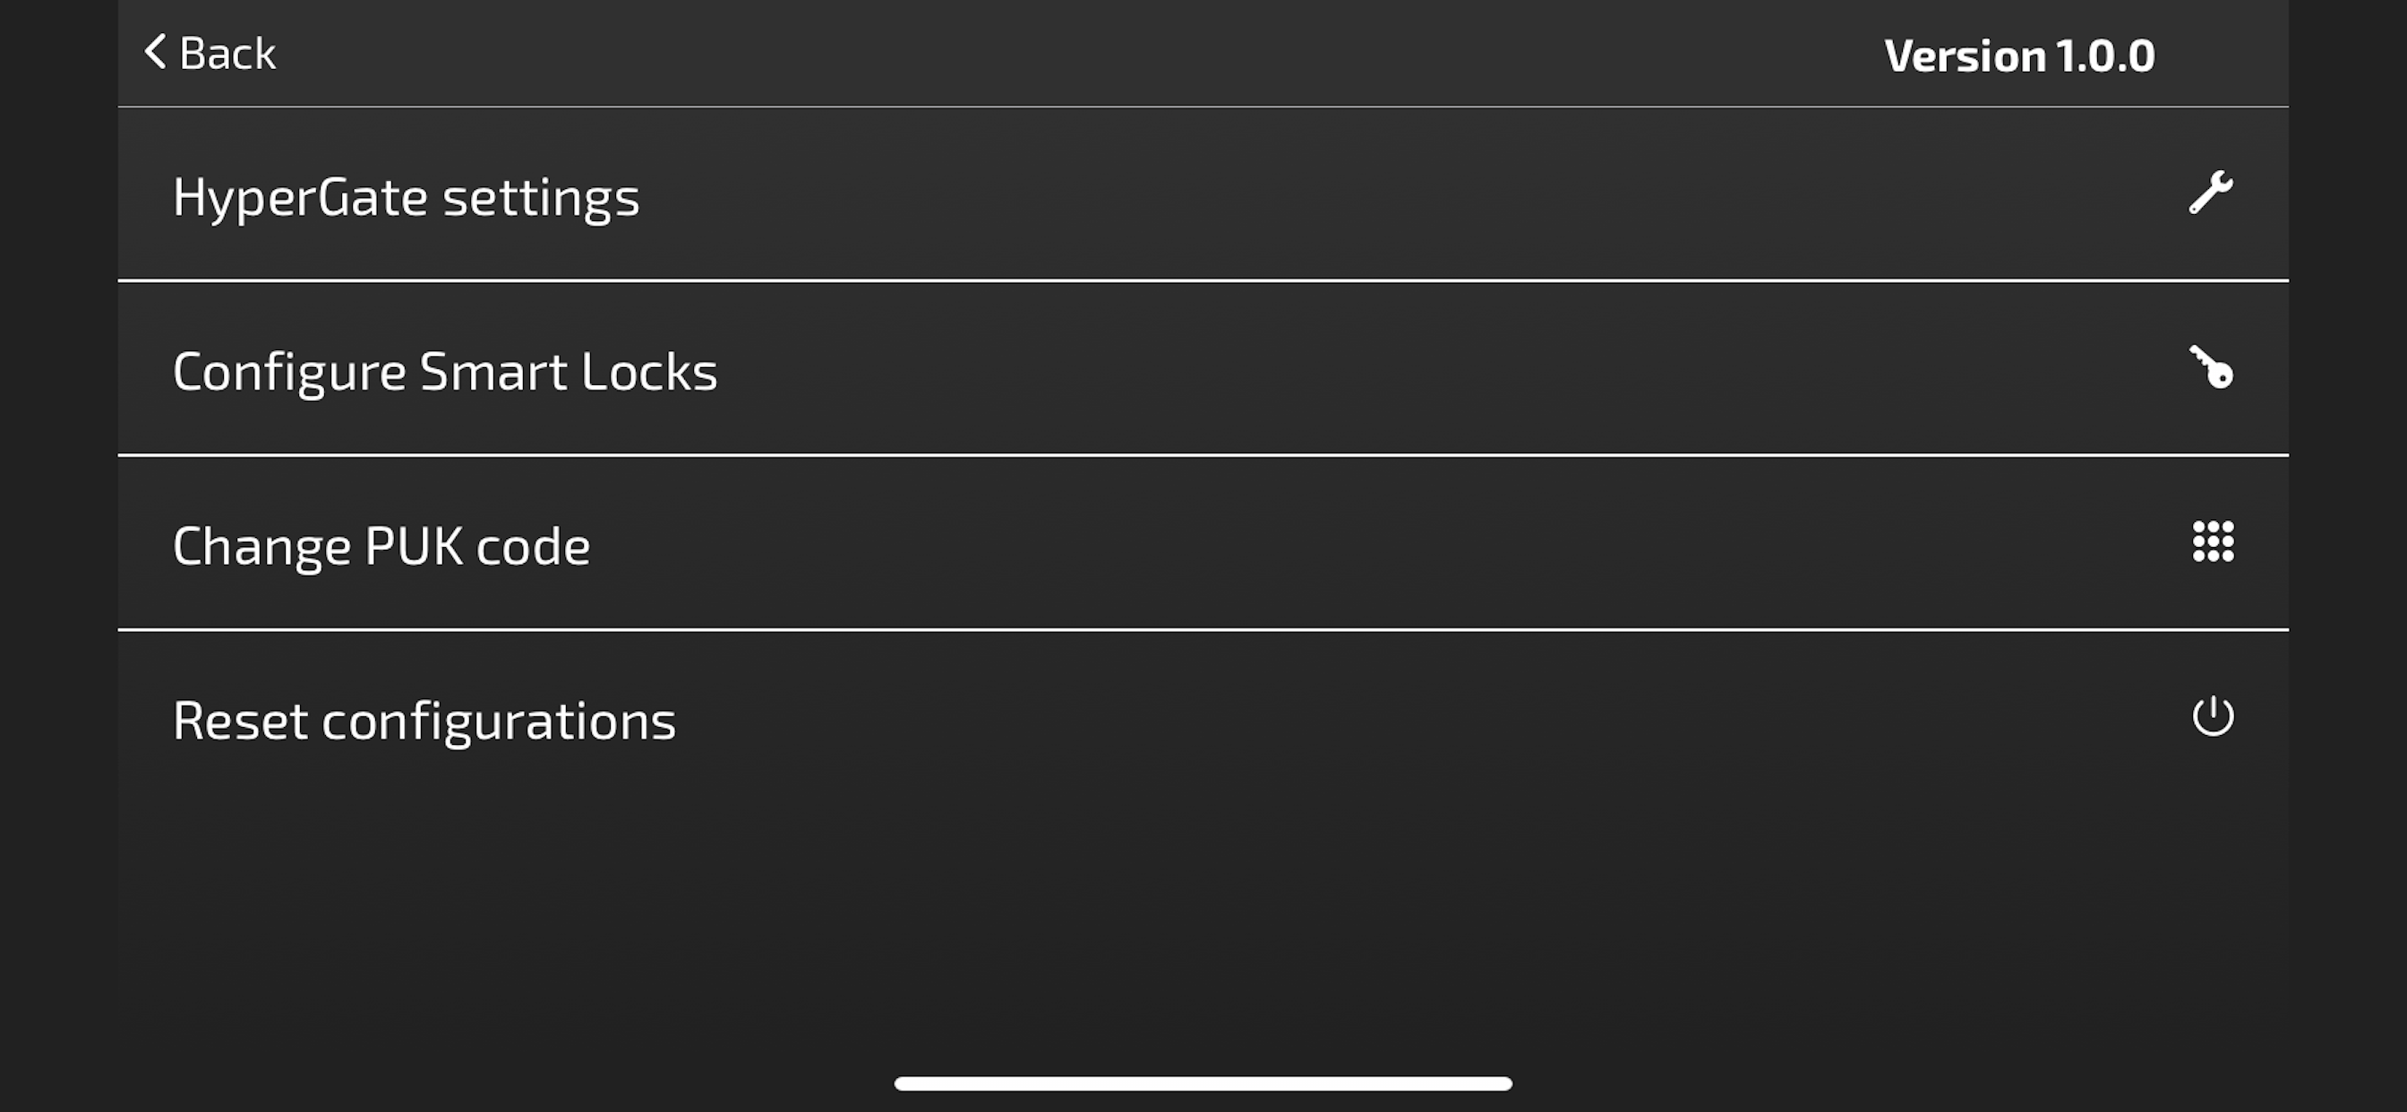The image size is (2407, 1112).
Task: Click the header divider line under Back
Action: tap(1203, 107)
